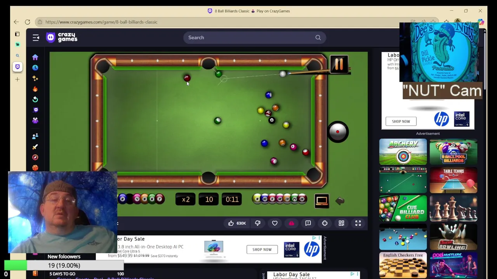Open Trending games flame icon
This screenshot has height=279, width=497.
coord(35,89)
